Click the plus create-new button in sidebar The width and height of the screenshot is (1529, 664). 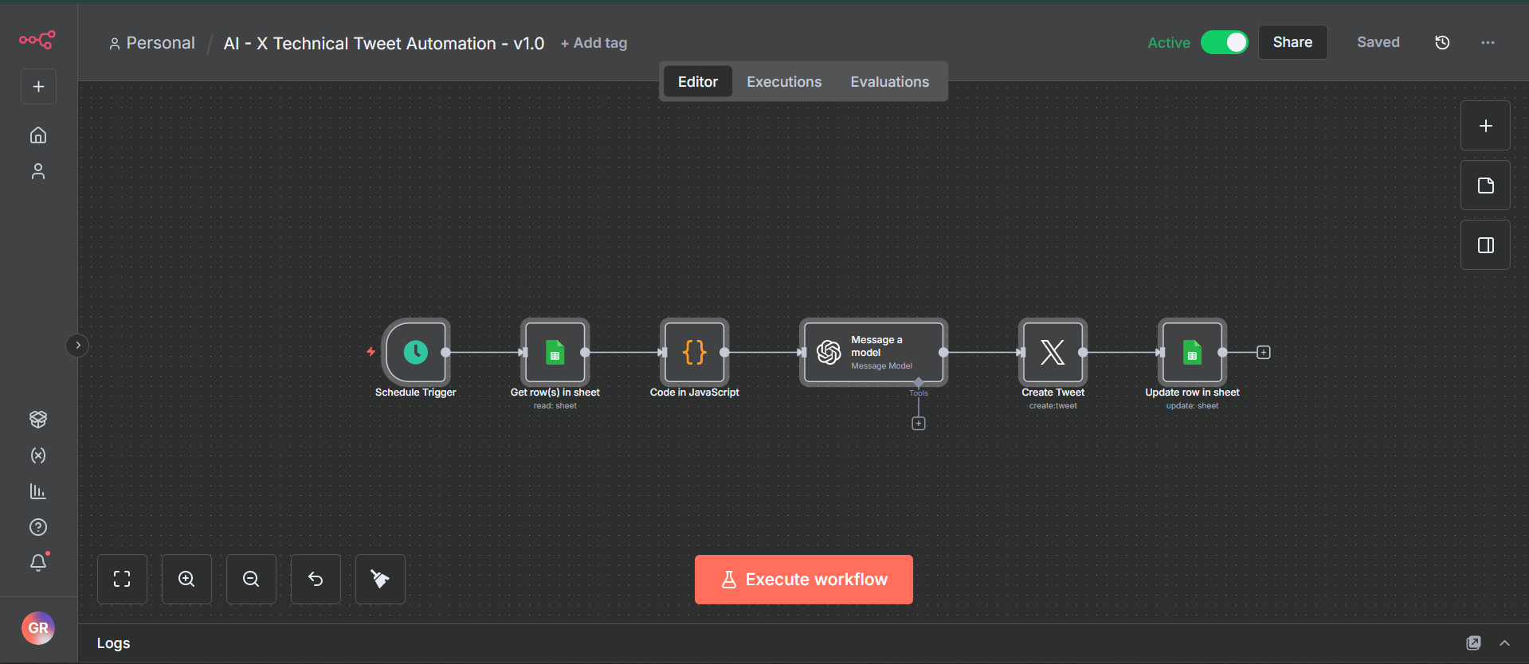pos(38,87)
